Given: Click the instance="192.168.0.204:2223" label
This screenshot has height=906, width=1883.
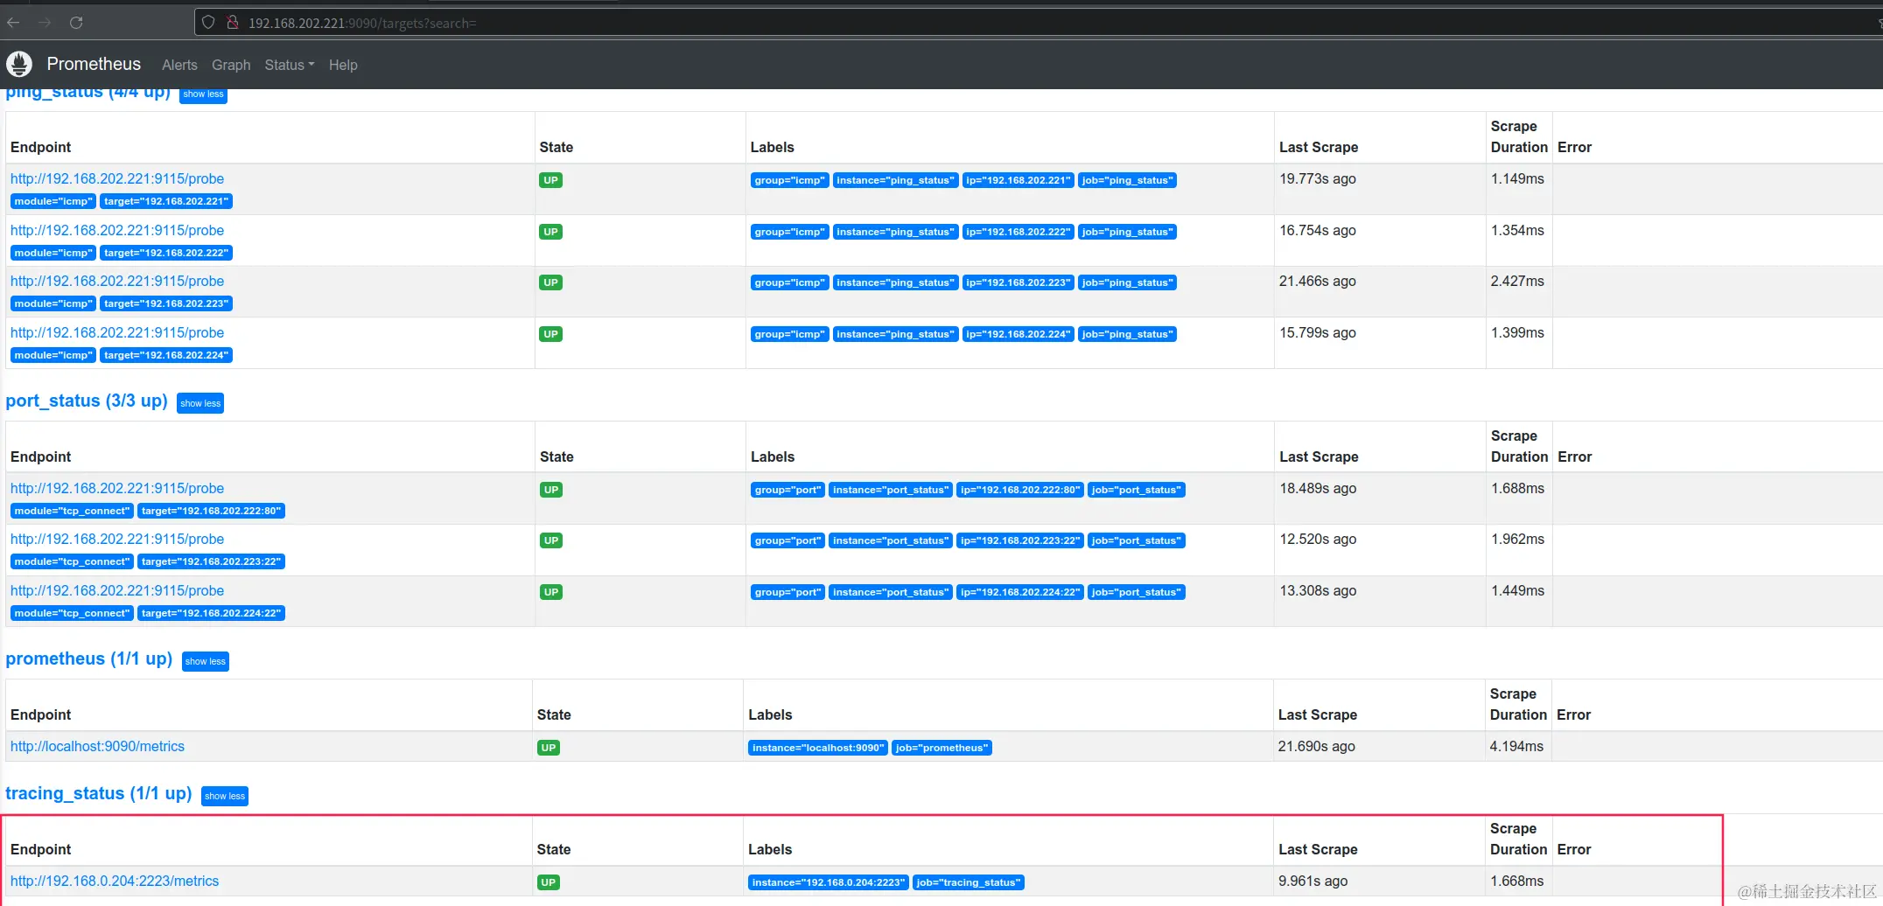Looking at the screenshot, I should pyautogui.click(x=829, y=882).
